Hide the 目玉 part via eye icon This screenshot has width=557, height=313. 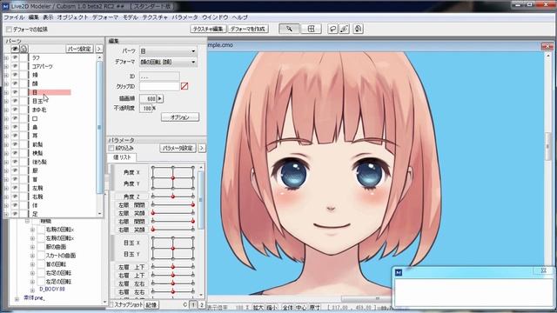(x=15, y=101)
